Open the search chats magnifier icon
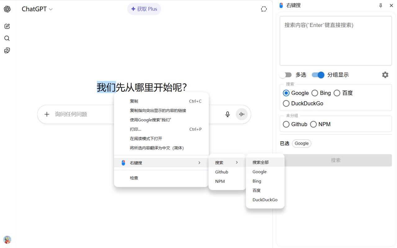The height and width of the screenshot is (248, 397). pyautogui.click(x=7, y=38)
